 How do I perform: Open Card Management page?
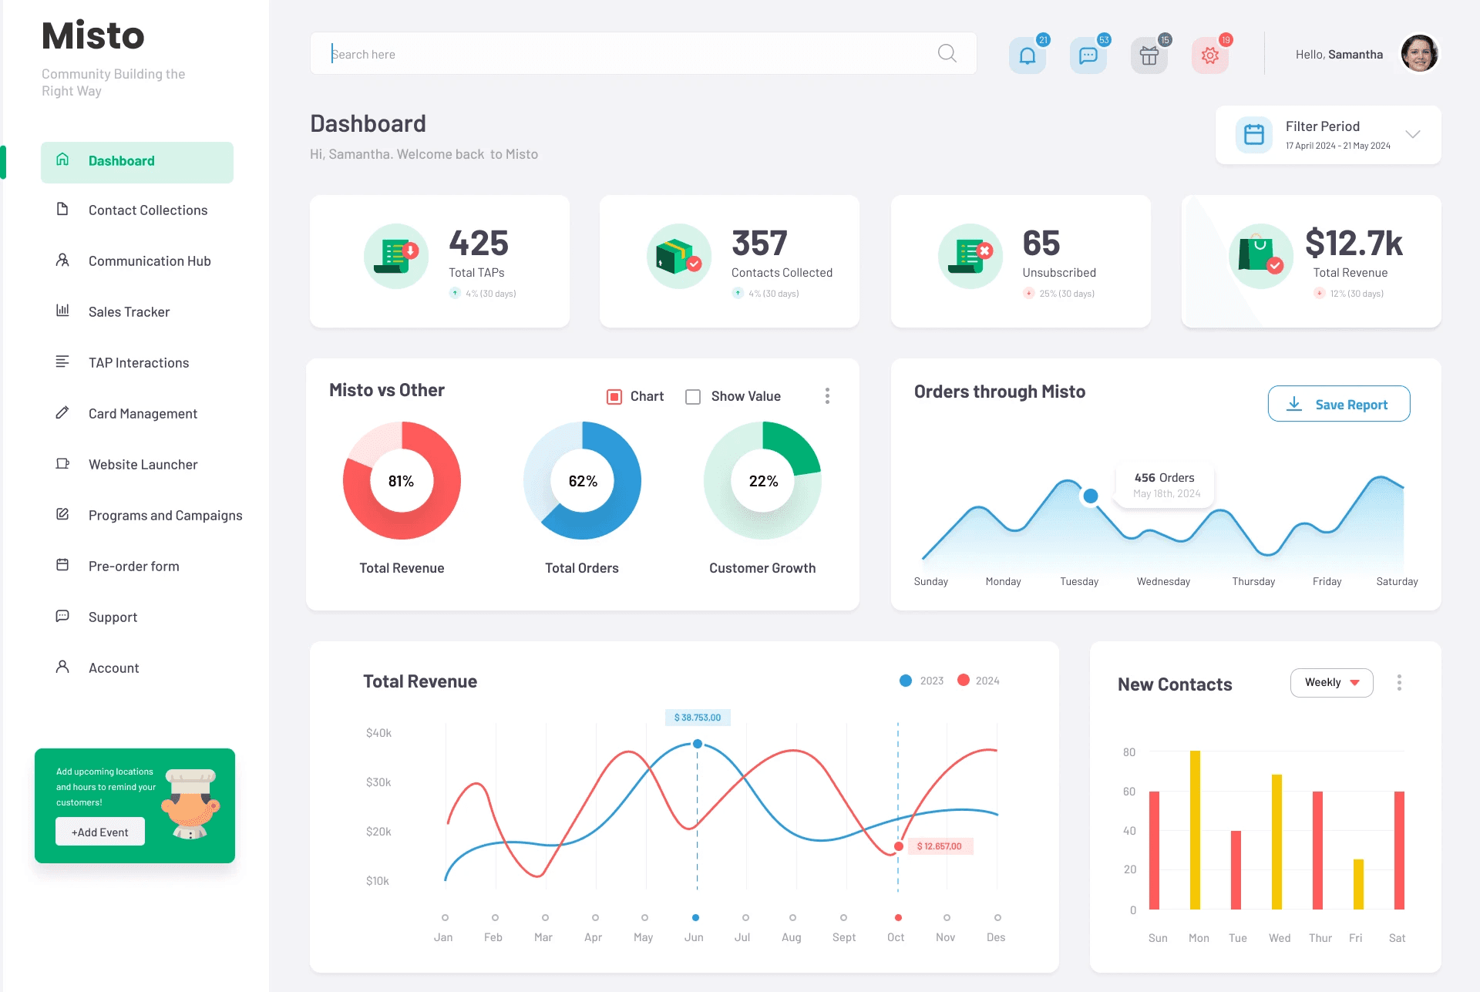point(143,414)
